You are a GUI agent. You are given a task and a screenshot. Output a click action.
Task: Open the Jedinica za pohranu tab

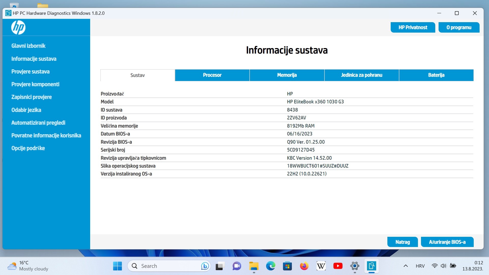coord(362,75)
